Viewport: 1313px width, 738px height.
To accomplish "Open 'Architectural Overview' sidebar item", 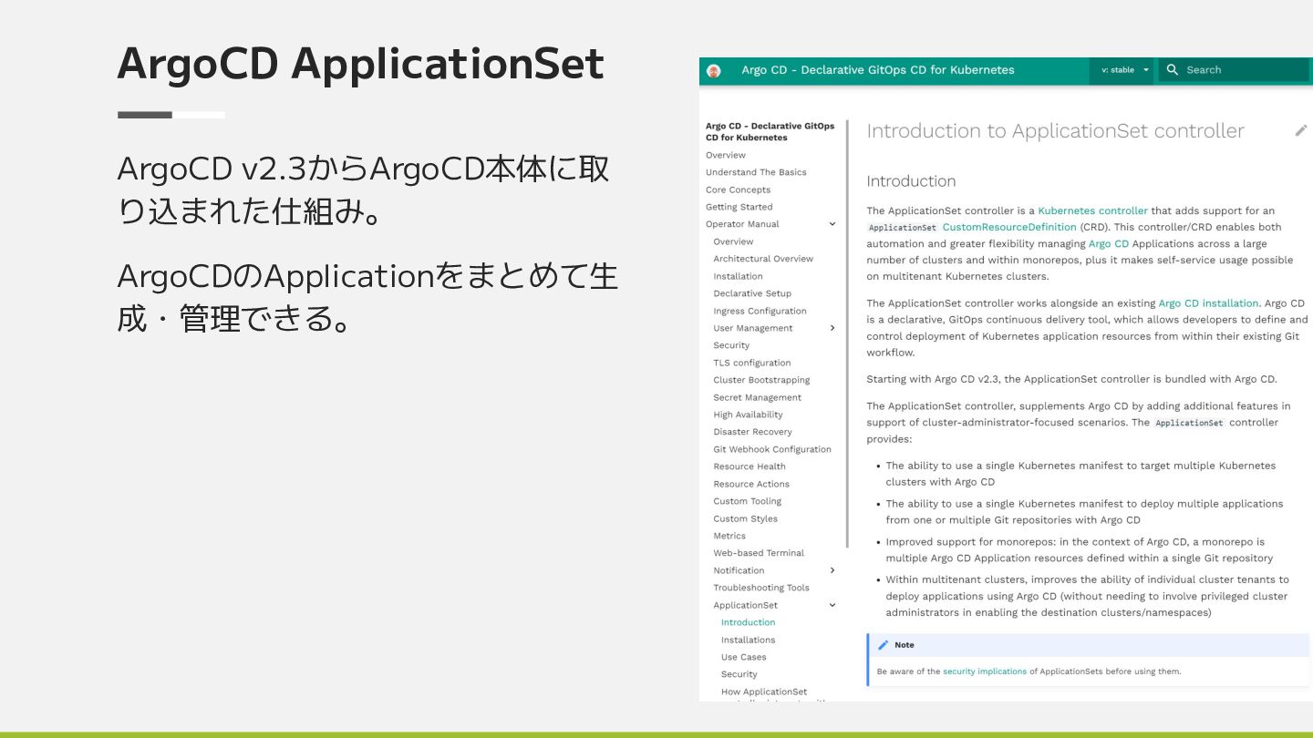I will point(763,259).
